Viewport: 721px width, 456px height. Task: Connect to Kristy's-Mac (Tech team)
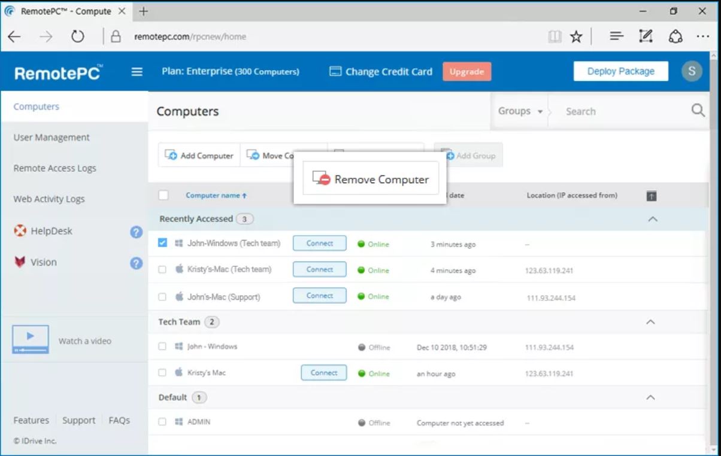pyautogui.click(x=320, y=269)
